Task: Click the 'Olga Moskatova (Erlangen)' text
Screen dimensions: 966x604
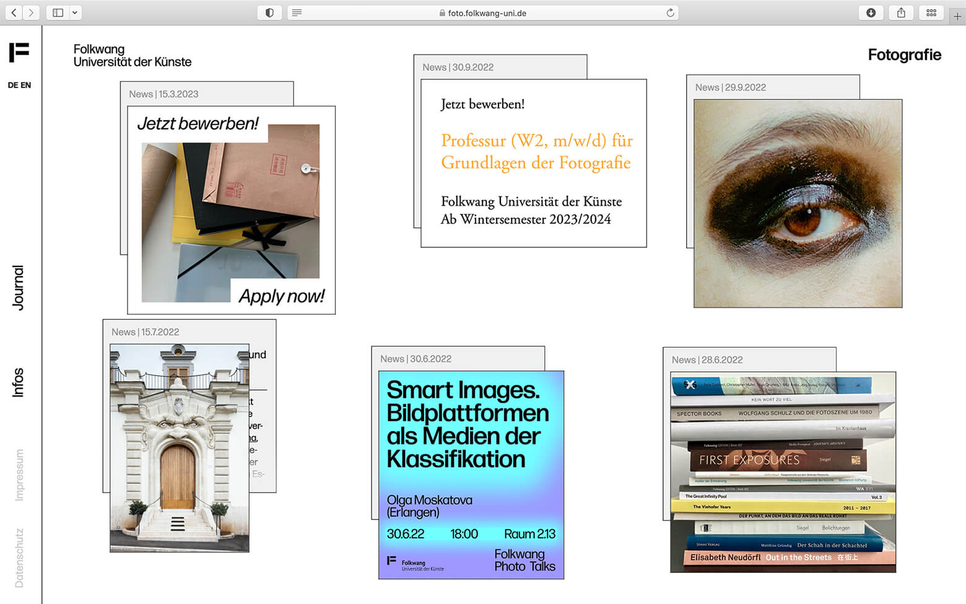Action: (430, 506)
